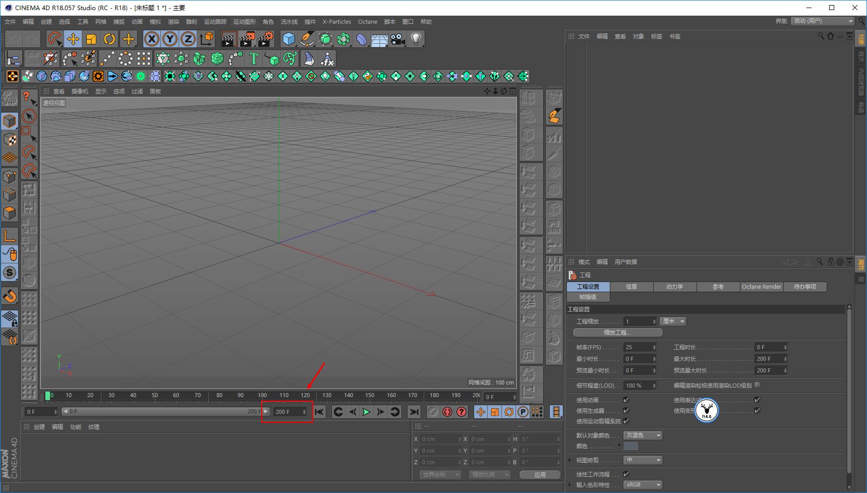867x493 pixels.
Task: Activate the Rotate tool
Action: click(x=109, y=39)
